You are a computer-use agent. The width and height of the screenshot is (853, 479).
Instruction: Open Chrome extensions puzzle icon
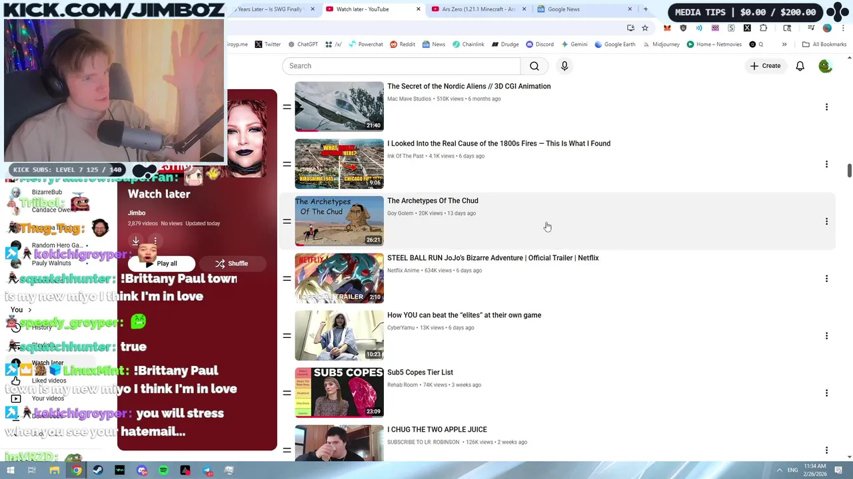763,28
